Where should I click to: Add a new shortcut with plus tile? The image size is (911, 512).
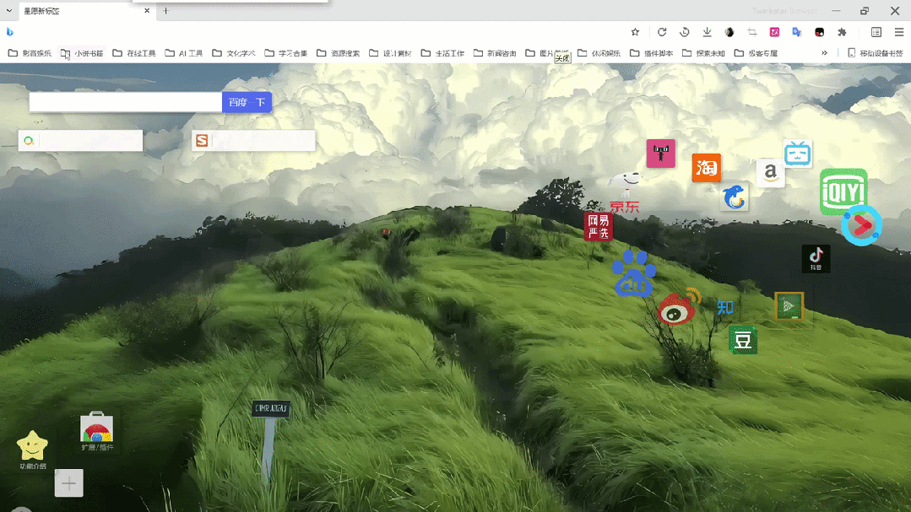(x=68, y=483)
